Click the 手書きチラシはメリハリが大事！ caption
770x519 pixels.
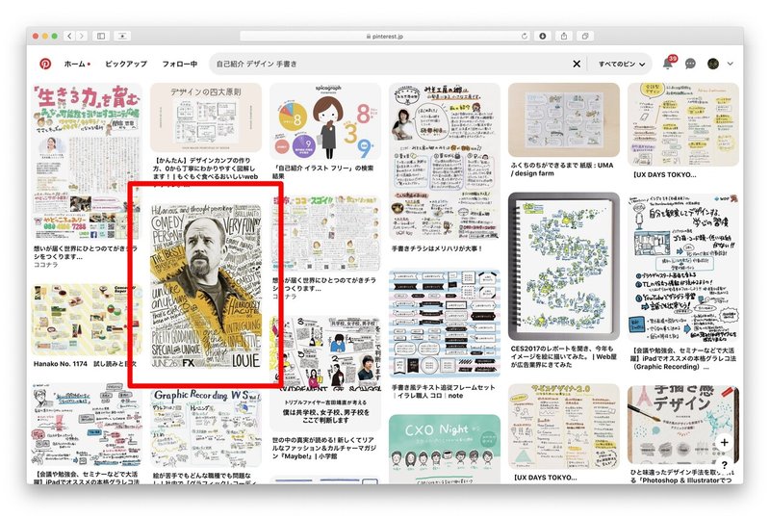point(437,248)
